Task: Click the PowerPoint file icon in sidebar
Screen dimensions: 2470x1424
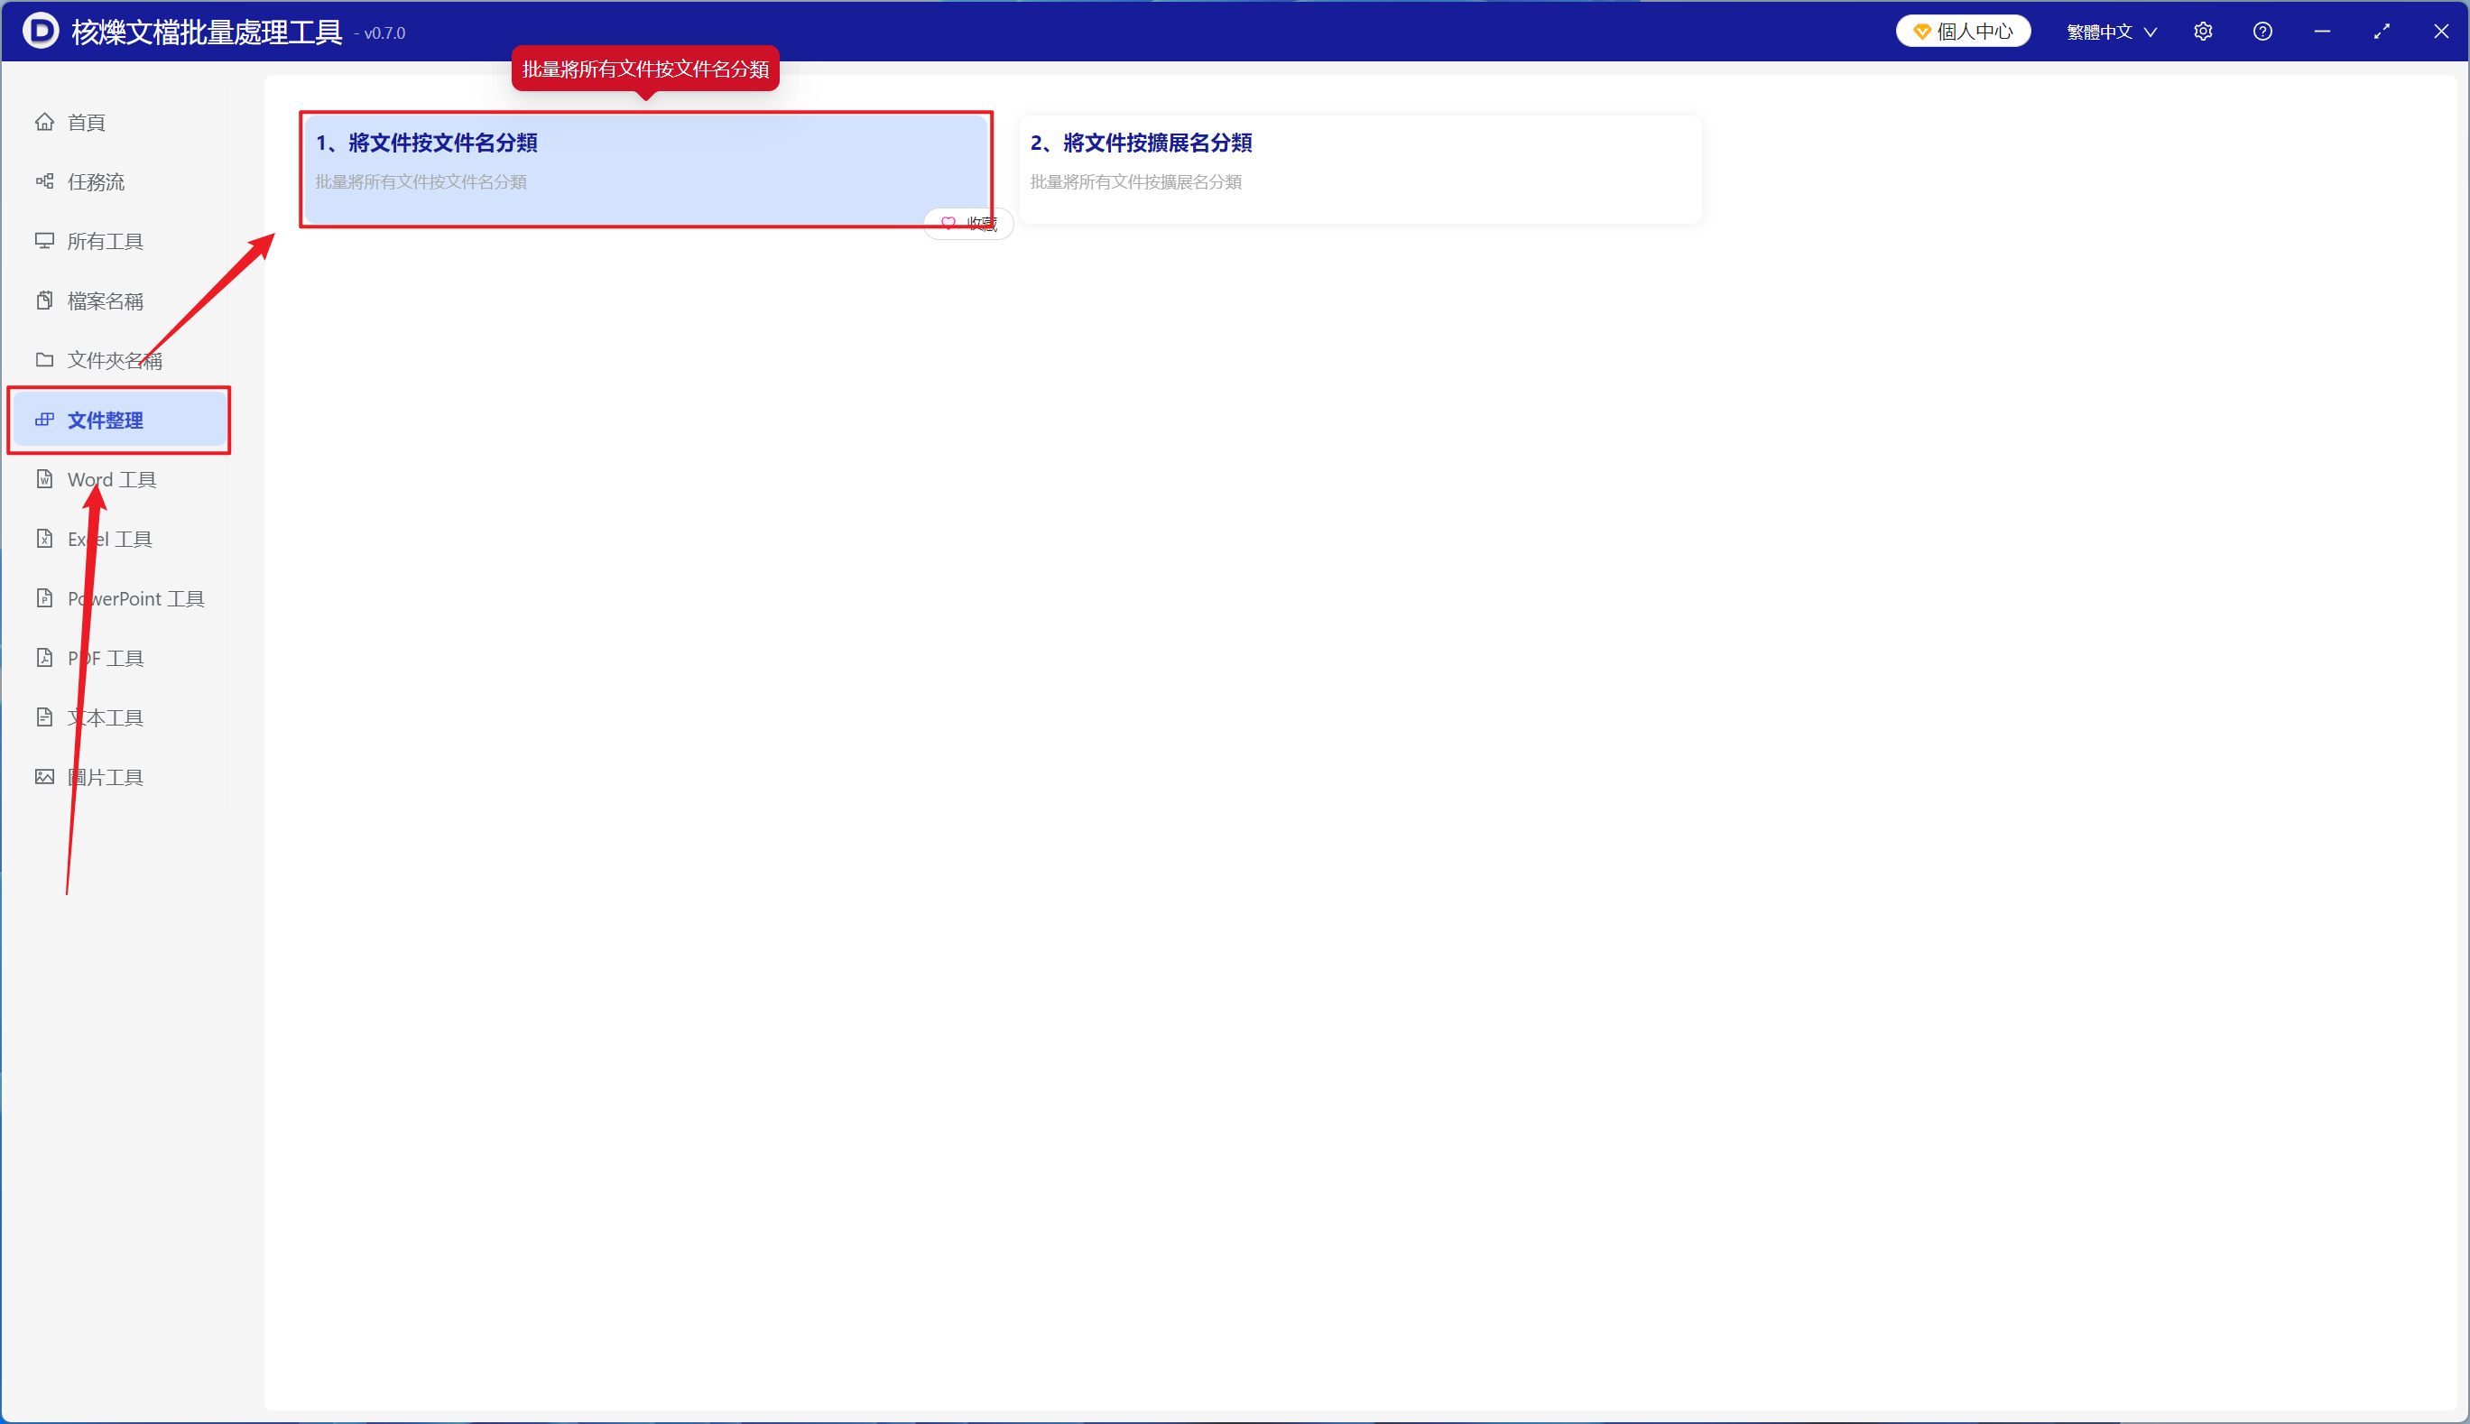Action: (x=44, y=598)
